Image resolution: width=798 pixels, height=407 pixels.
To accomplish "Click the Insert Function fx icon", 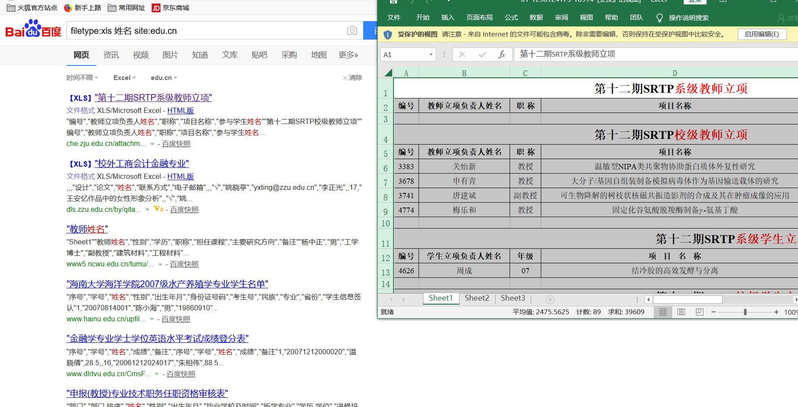I will [502, 55].
